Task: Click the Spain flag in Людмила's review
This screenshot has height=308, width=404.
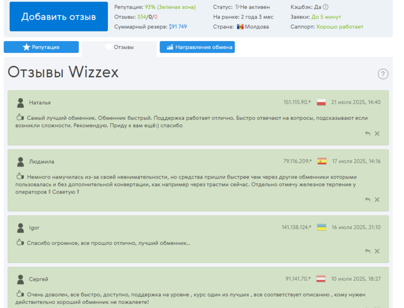Action: [322, 161]
